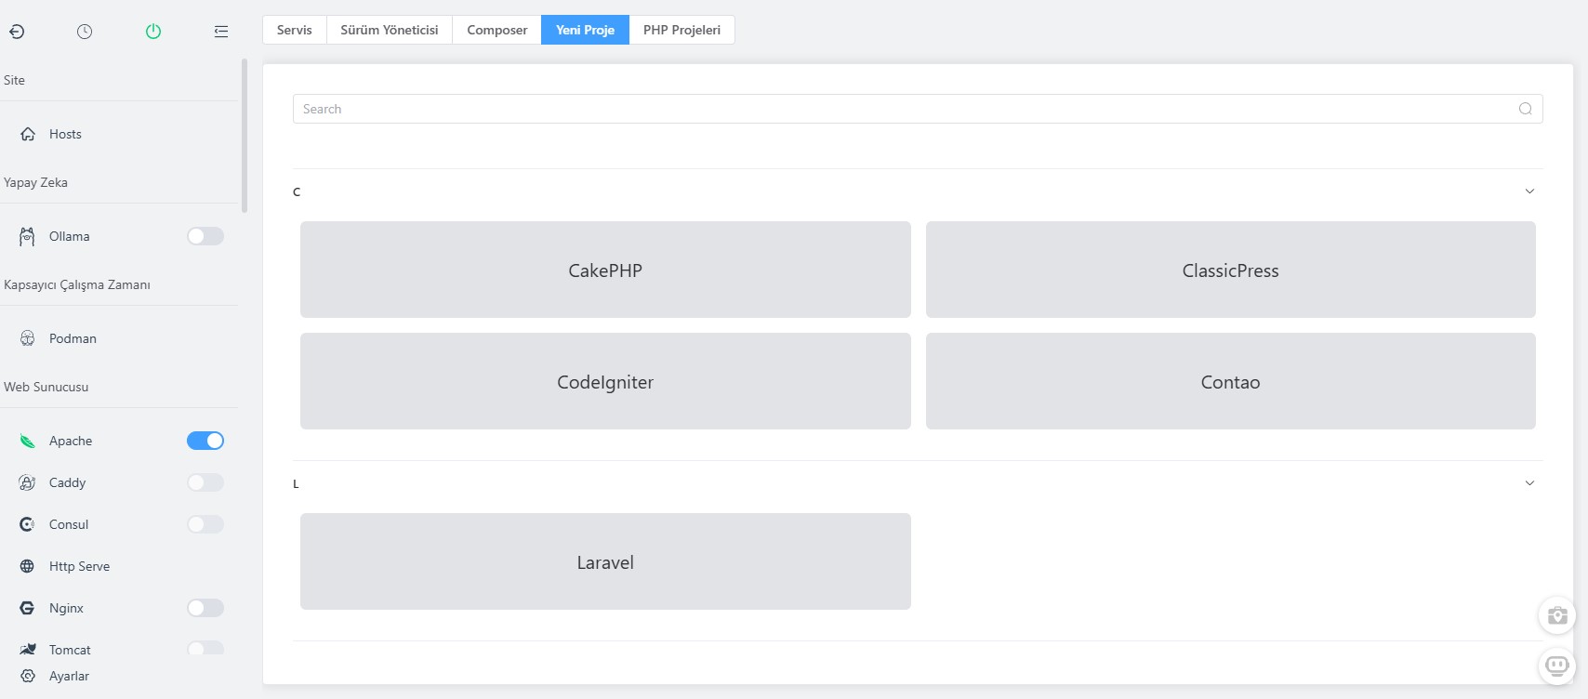The height and width of the screenshot is (699, 1588).
Task: Create a new Laravel project
Action: 605,561
